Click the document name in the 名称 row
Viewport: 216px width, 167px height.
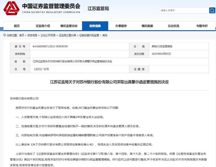click(x=72, y=61)
